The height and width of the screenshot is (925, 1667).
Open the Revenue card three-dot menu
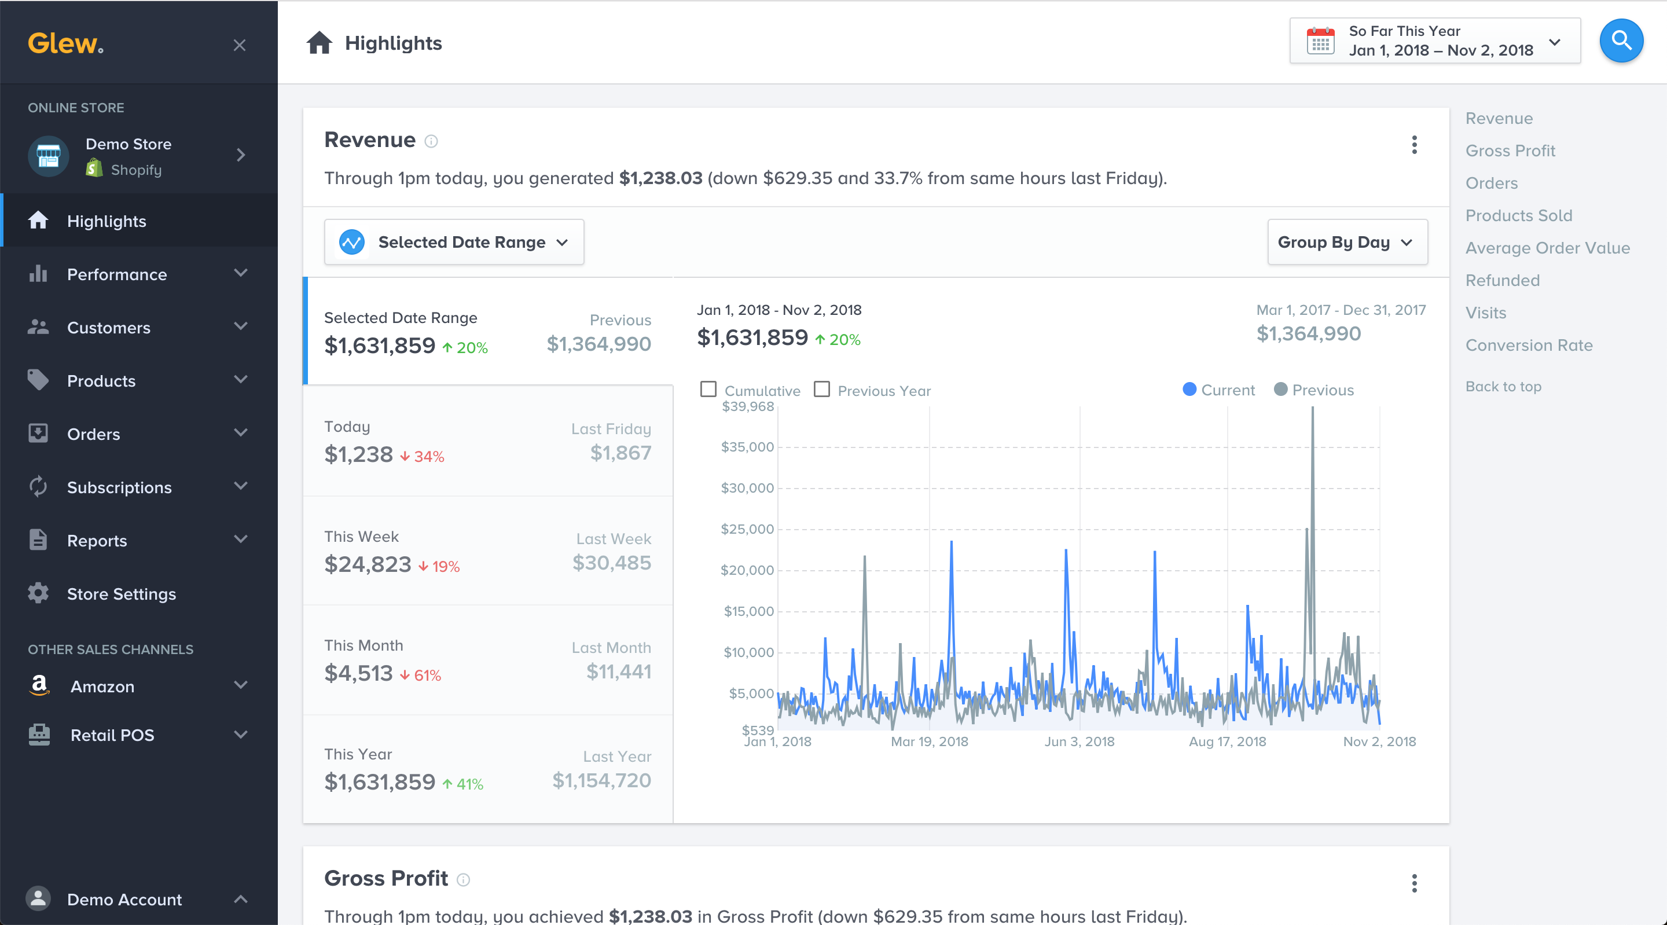pos(1414,144)
